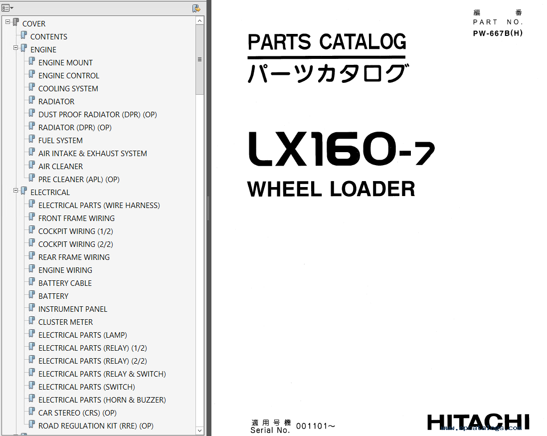This screenshot has height=436, width=547.
Task: Click the ENGINE bookmark icon
Action: pyautogui.click(x=24, y=48)
